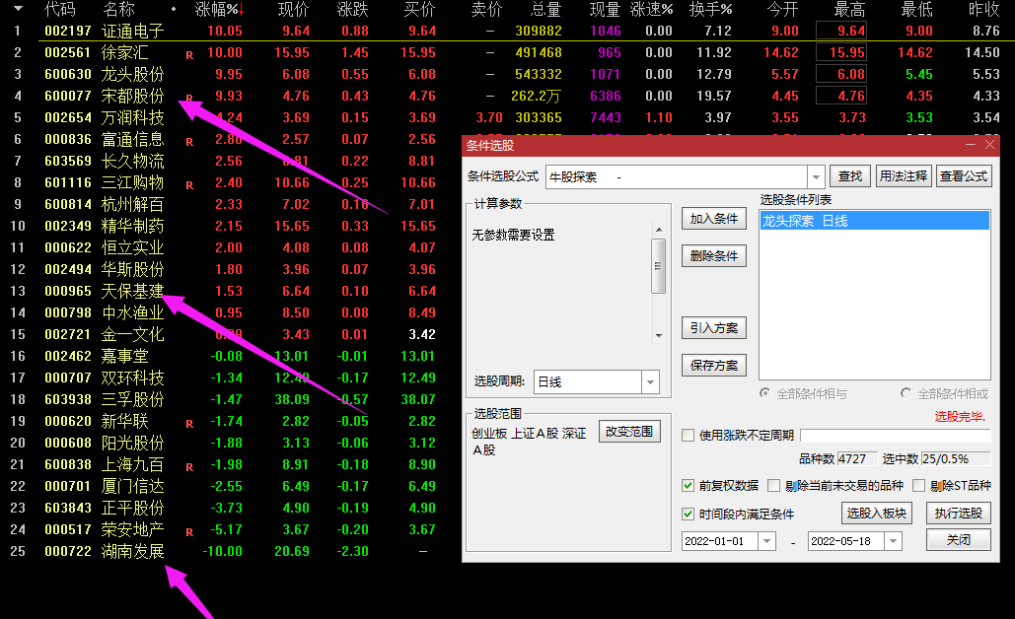Click the 引入方案 button

pyautogui.click(x=714, y=328)
